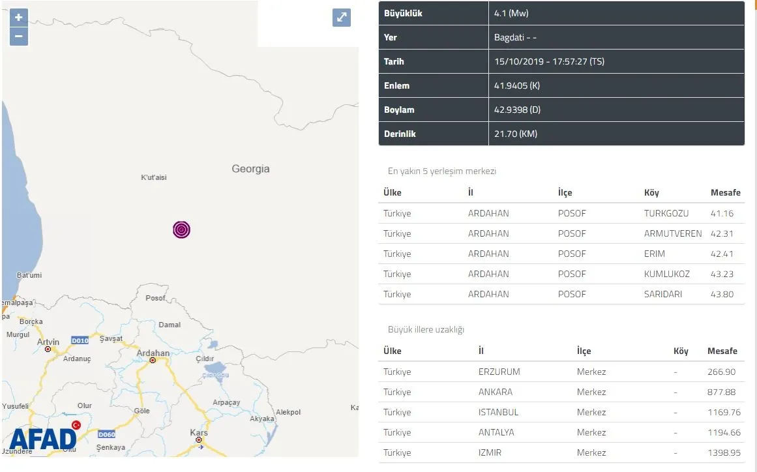Click the İl column header in major cities table
This screenshot has height=472, width=757.
click(481, 351)
